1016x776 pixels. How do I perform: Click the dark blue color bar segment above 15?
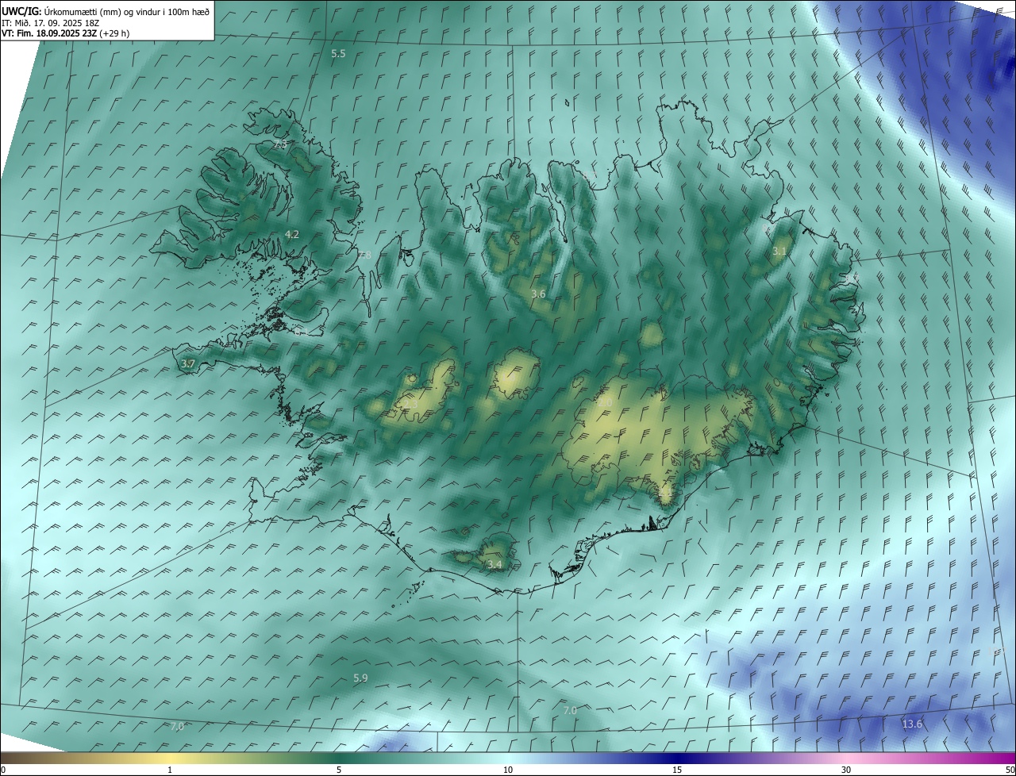click(677, 758)
